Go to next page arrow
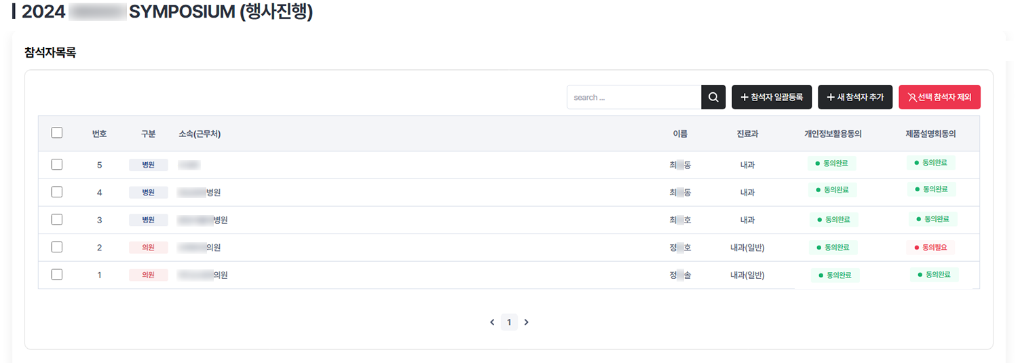The width and height of the screenshot is (1018, 363). click(526, 322)
